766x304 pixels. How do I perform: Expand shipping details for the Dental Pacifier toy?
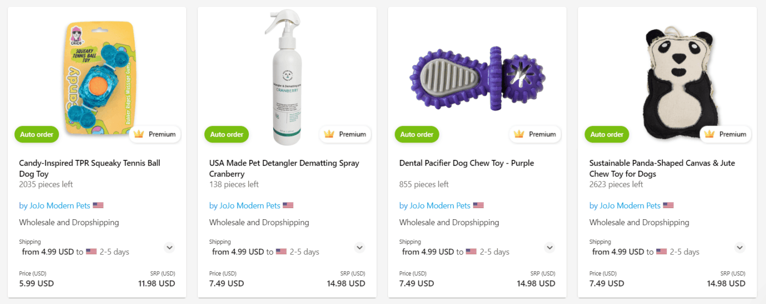coord(550,248)
